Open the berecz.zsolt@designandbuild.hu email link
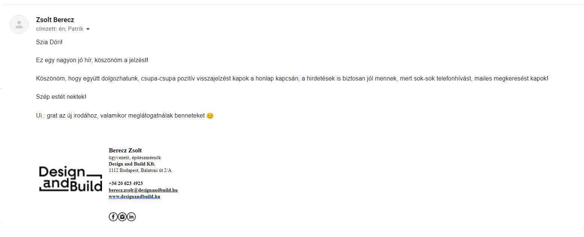This screenshot has width=584, height=237. point(143,190)
